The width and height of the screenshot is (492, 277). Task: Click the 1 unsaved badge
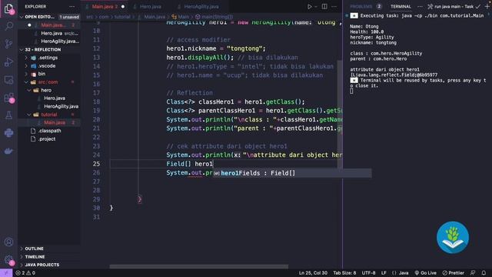coord(69,17)
